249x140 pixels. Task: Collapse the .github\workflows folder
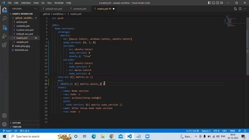coord(24,18)
